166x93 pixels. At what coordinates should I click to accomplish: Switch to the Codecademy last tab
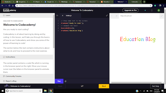click(x=135, y=2)
